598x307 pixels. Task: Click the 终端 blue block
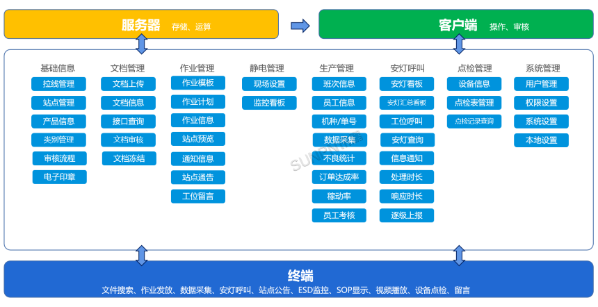298,279
